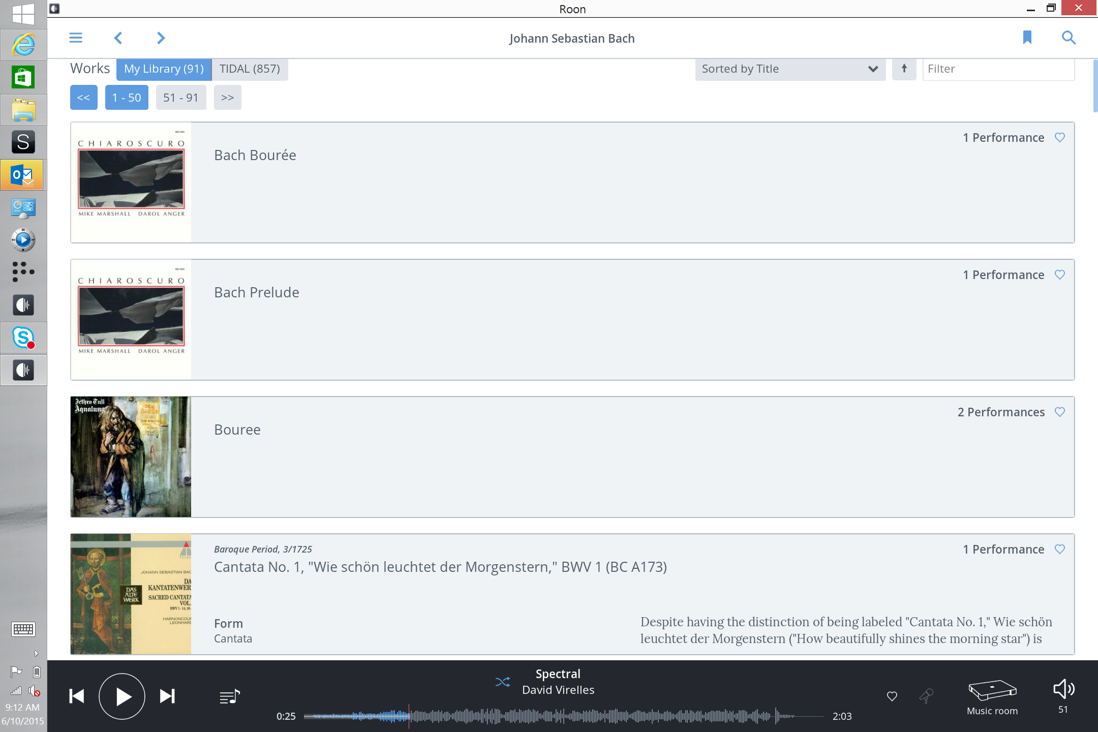The image size is (1098, 732).
Task: Open the hamburger navigation menu
Action: tap(76, 38)
